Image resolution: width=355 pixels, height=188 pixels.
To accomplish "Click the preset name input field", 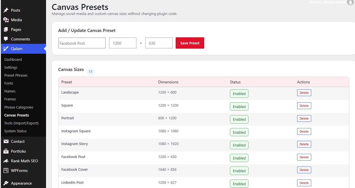I will tap(82, 43).
